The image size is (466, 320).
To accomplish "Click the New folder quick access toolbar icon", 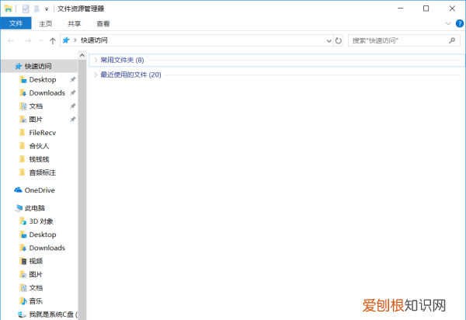I will (37, 9).
